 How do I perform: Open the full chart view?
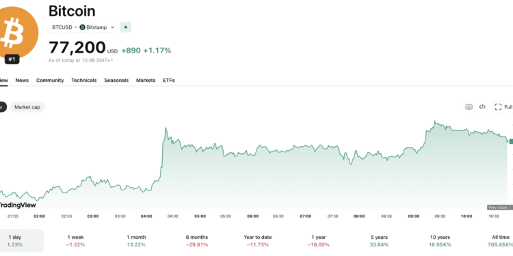[x=503, y=106]
